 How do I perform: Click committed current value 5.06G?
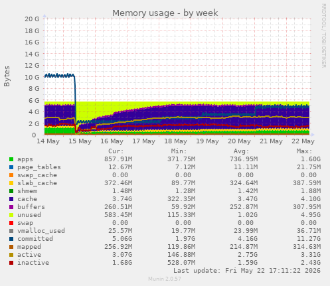click(x=122, y=239)
